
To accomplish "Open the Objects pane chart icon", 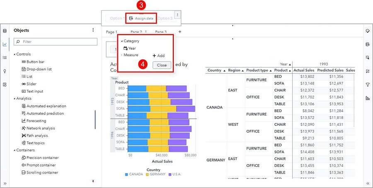I will (x=5, y=44).
